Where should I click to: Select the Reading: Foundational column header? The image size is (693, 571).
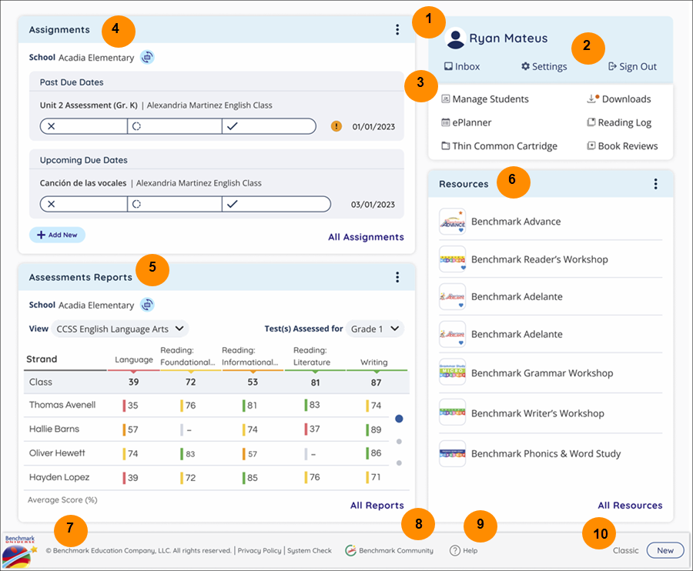(x=187, y=356)
